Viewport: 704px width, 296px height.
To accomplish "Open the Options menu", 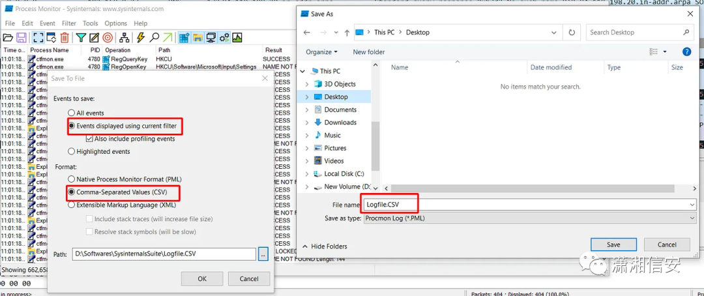I will pos(116,23).
